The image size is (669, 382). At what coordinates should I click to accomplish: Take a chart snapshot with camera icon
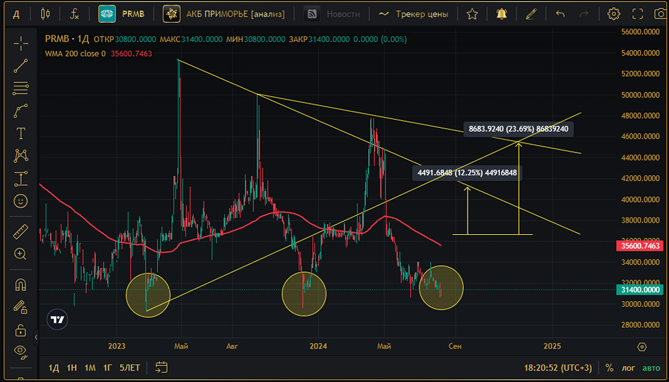pos(660,14)
